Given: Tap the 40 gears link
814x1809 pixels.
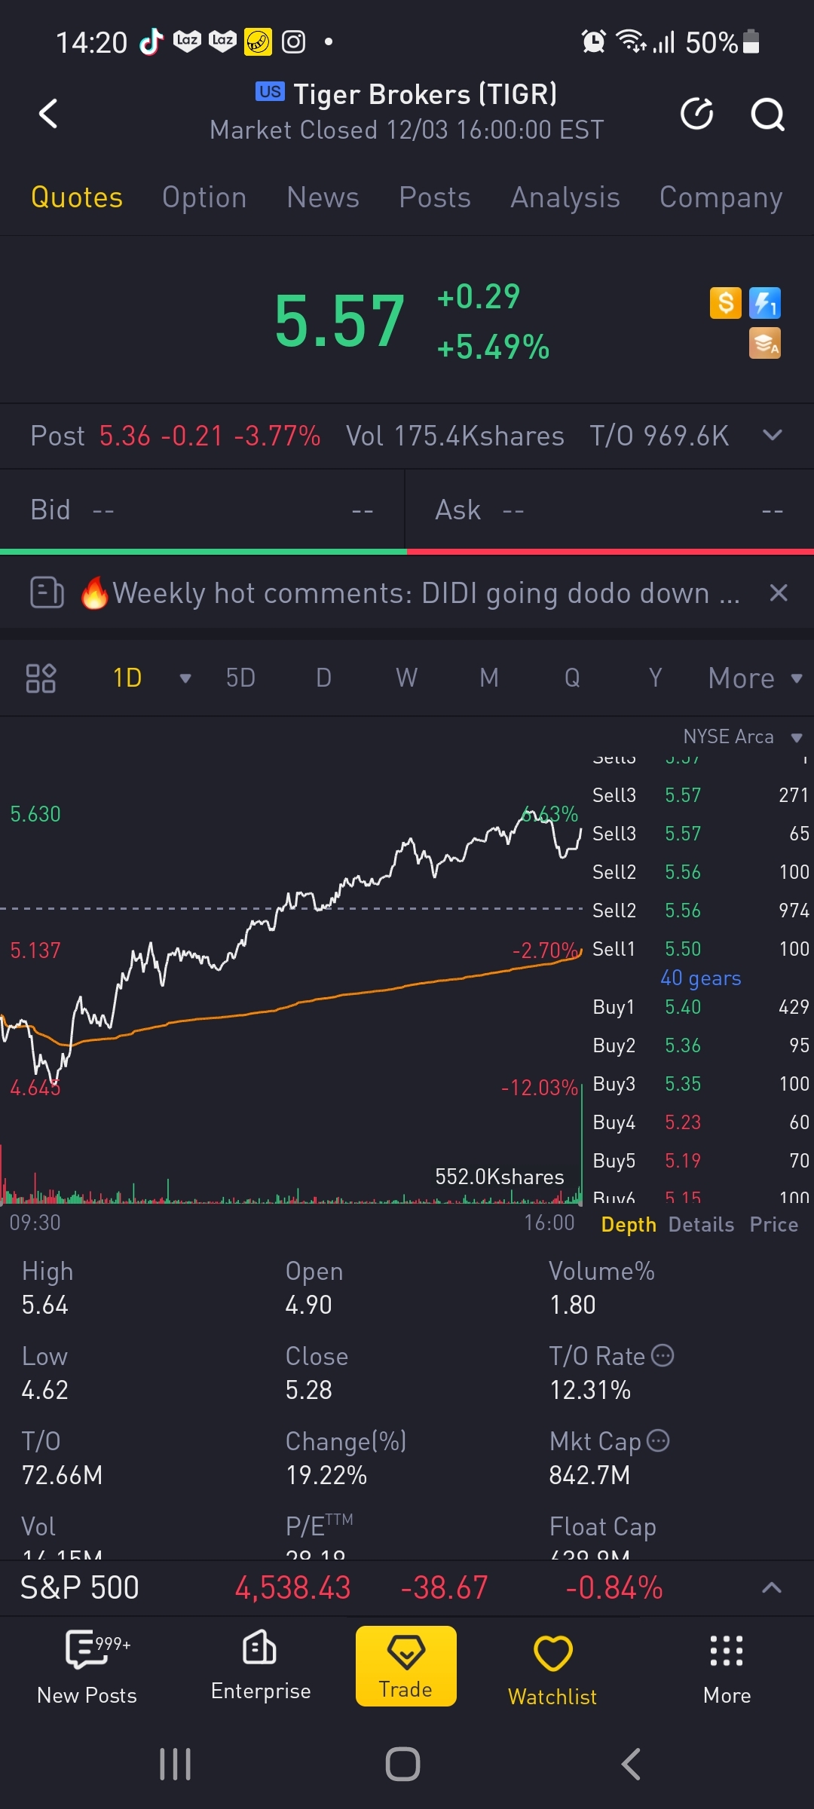Looking at the screenshot, I should click(700, 978).
